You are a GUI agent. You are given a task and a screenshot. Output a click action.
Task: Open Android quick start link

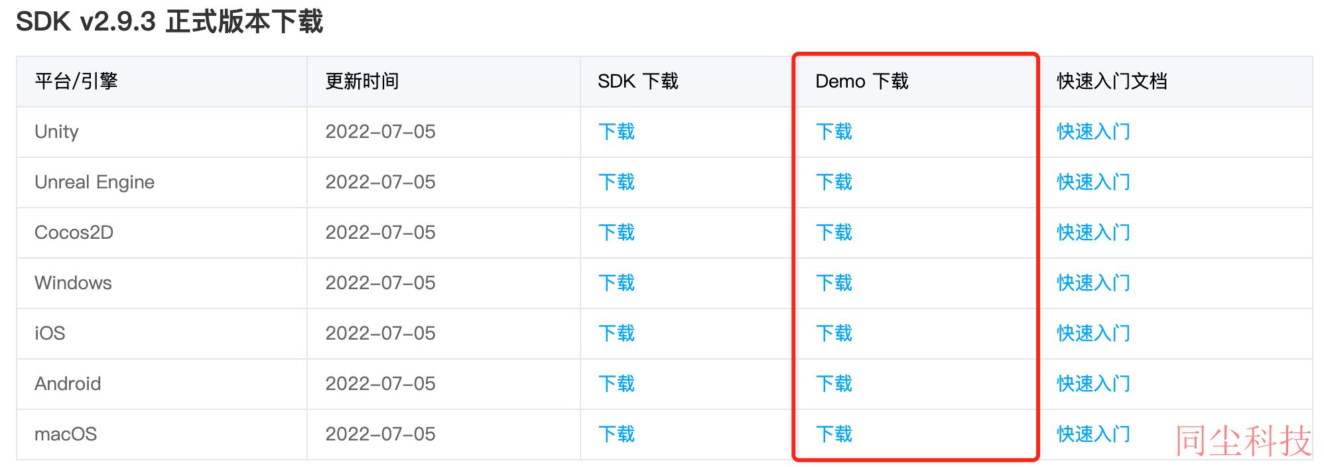1093,383
